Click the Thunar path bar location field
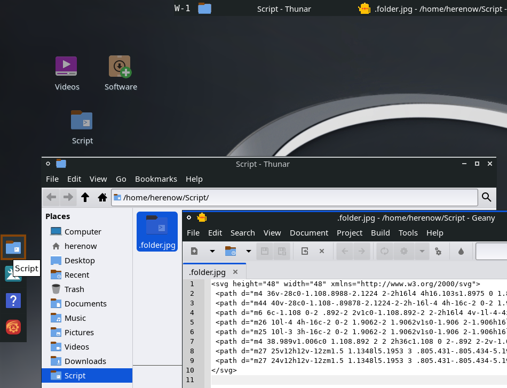This screenshot has width=507, height=388. pyautogui.click(x=295, y=197)
